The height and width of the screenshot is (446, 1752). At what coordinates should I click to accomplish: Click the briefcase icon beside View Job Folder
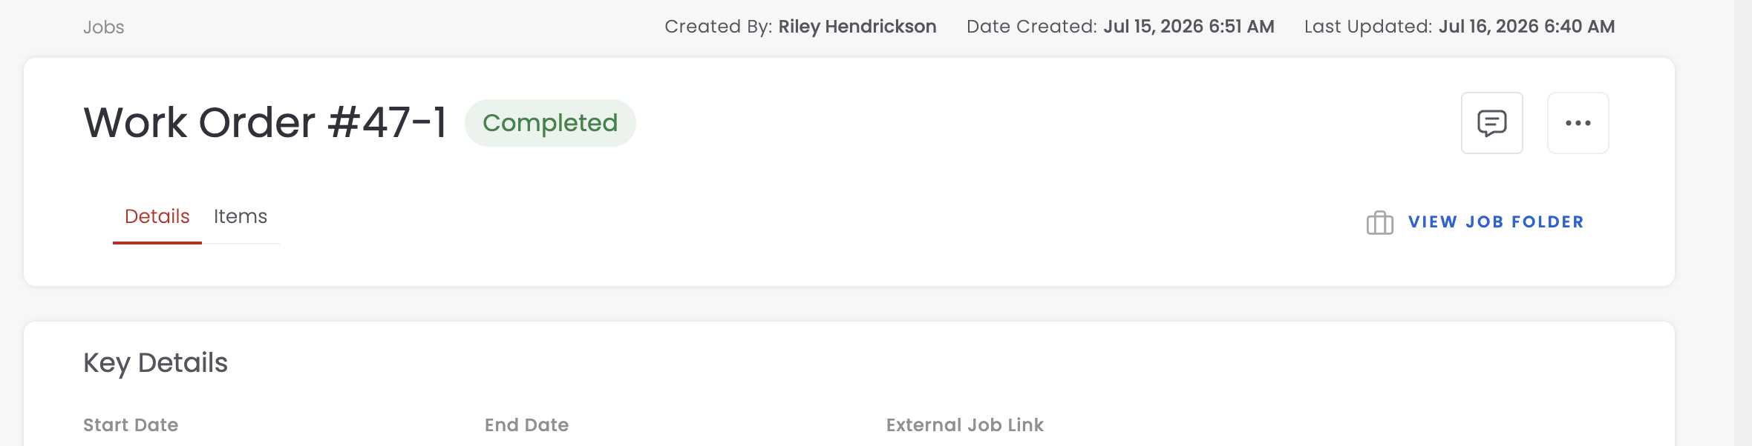click(x=1380, y=222)
